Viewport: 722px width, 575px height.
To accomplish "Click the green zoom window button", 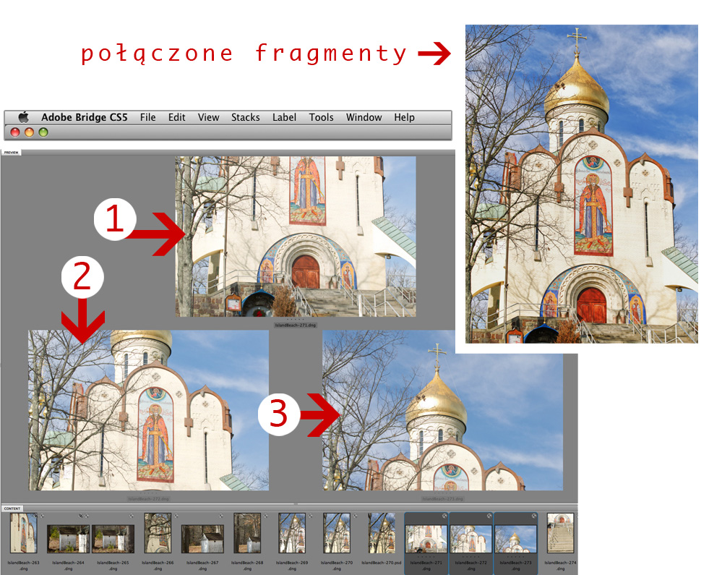I will pos(43,132).
